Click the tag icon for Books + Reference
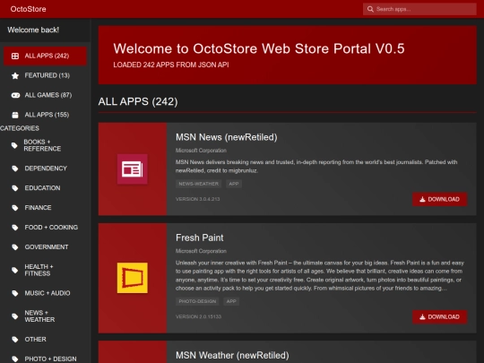This screenshot has width=484, height=363. pyautogui.click(x=14, y=145)
